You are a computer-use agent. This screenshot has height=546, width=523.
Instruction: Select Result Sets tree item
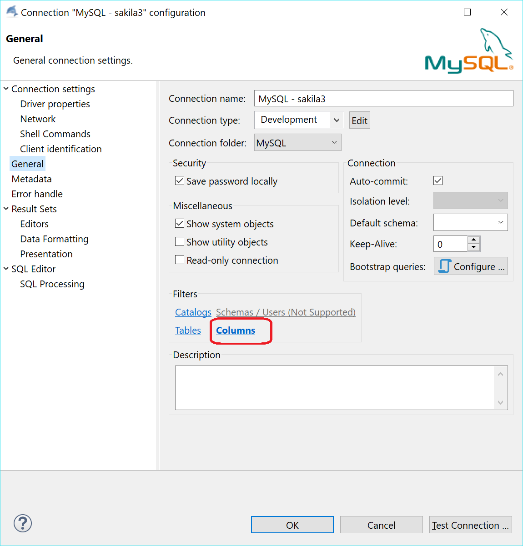[x=34, y=209]
